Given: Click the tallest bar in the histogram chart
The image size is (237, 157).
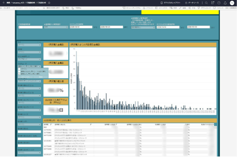Looking at the screenshot, I should pyautogui.click(x=76, y=80).
